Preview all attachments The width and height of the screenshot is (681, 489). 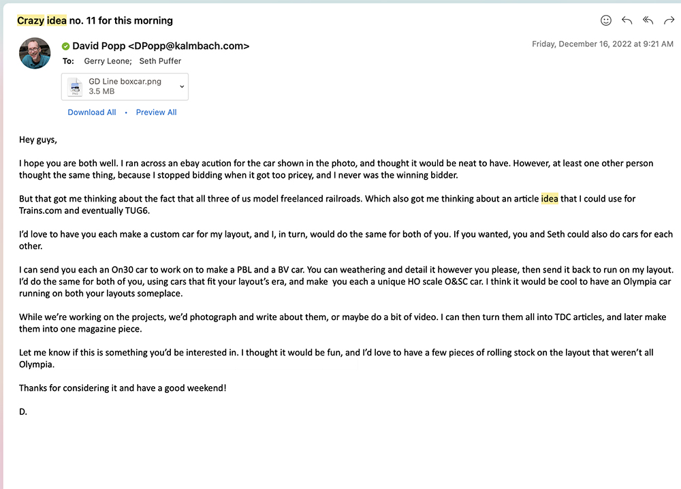[156, 112]
